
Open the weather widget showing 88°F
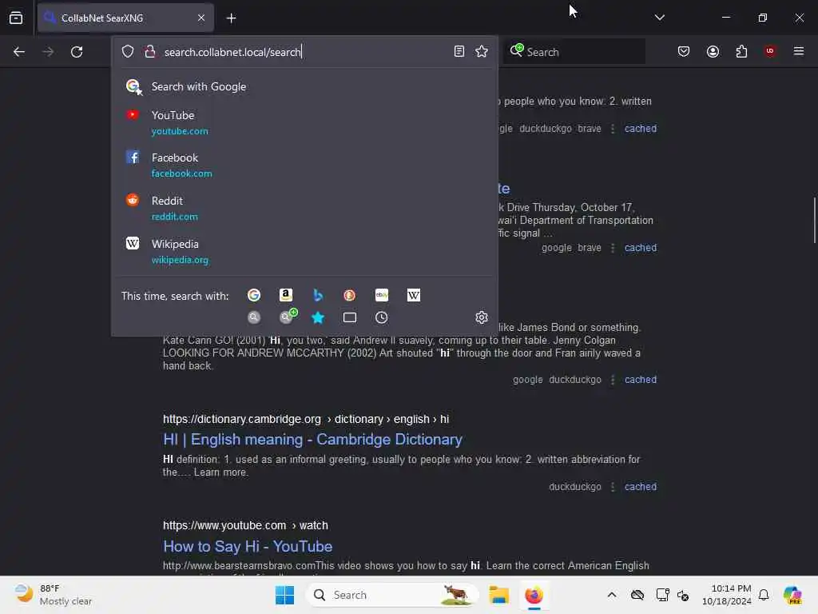pyautogui.click(x=52, y=595)
